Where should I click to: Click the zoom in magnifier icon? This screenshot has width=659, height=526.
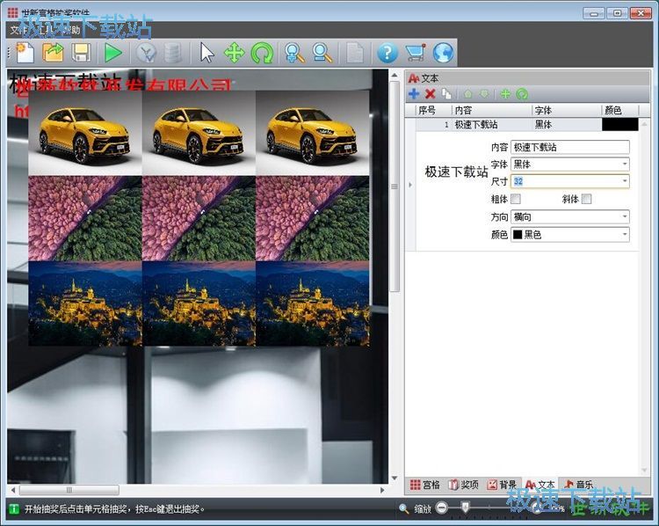[x=294, y=54]
